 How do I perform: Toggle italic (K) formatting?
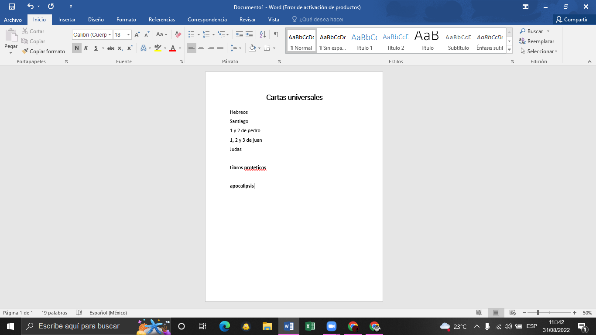pos(86,48)
